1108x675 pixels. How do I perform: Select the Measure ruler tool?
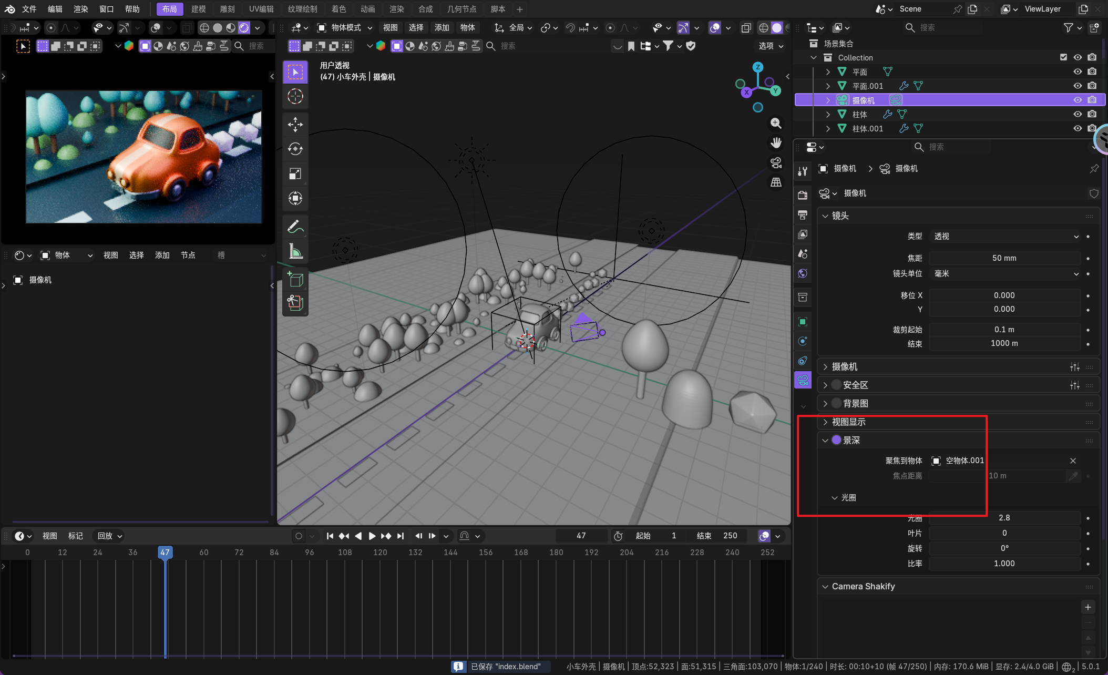click(295, 251)
